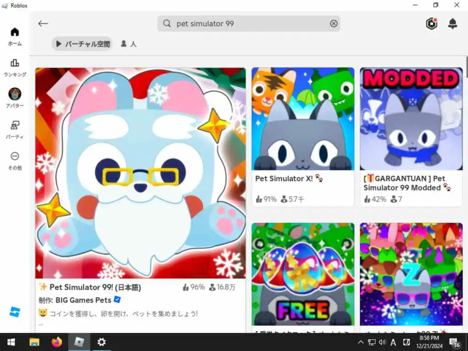
Task: Open the Action Center notification icon
Action: (455, 342)
